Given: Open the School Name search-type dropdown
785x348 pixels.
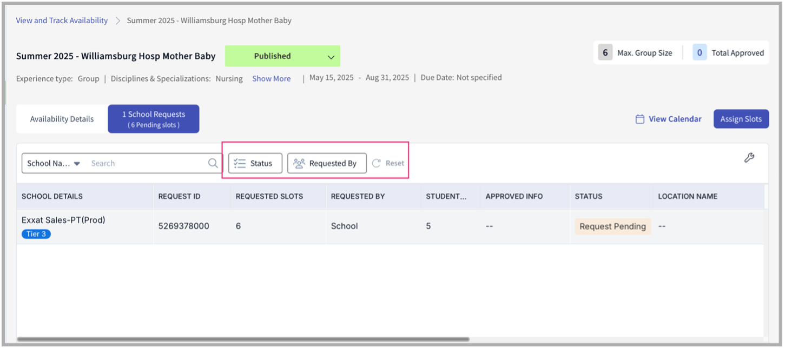Looking at the screenshot, I should pyautogui.click(x=54, y=163).
